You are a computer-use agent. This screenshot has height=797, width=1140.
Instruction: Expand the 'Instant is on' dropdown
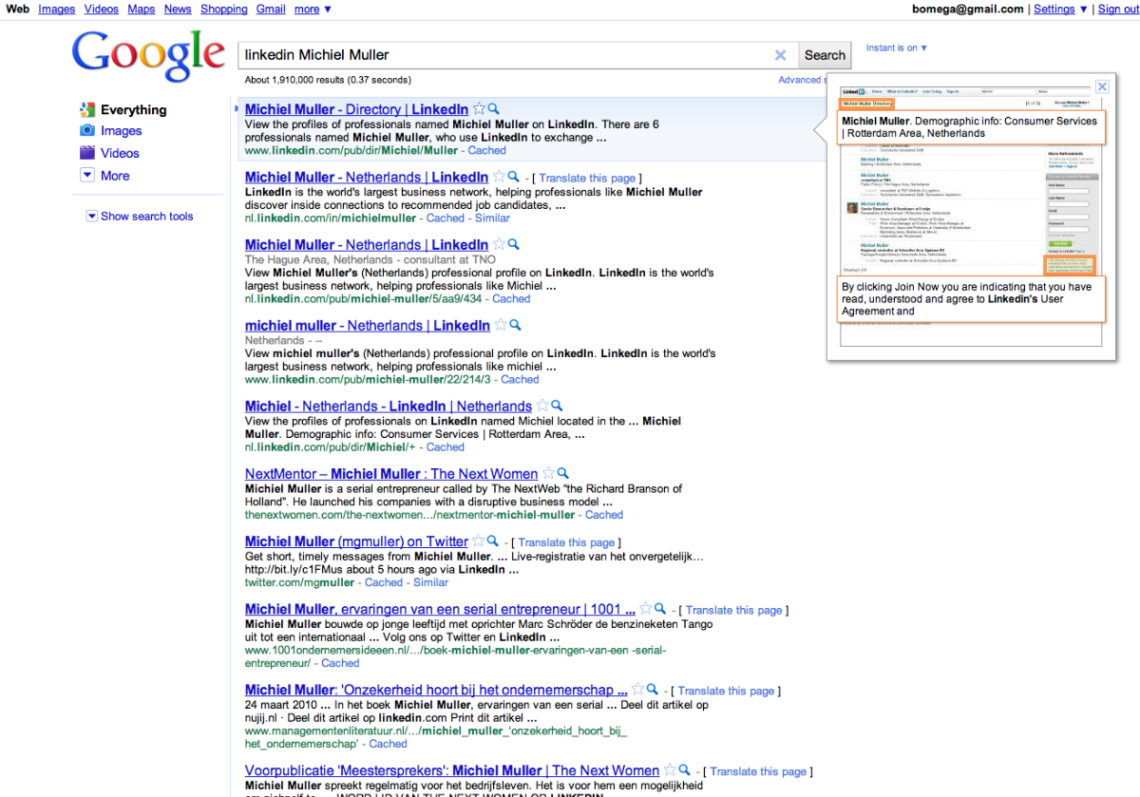click(x=897, y=47)
